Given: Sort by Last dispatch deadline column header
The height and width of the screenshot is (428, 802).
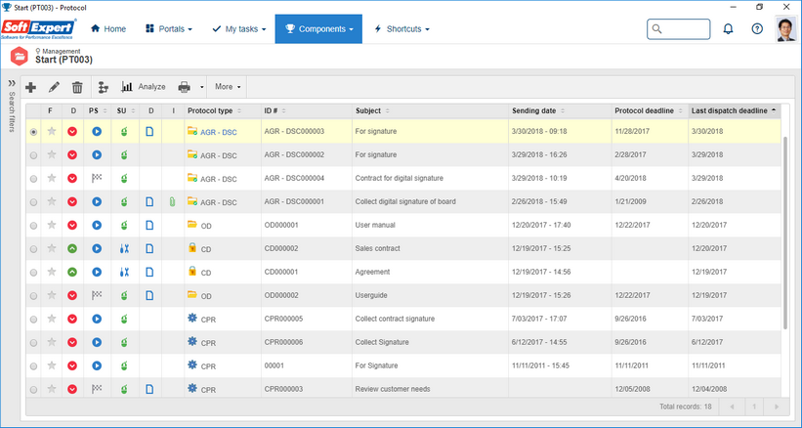Looking at the screenshot, I should [x=735, y=110].
